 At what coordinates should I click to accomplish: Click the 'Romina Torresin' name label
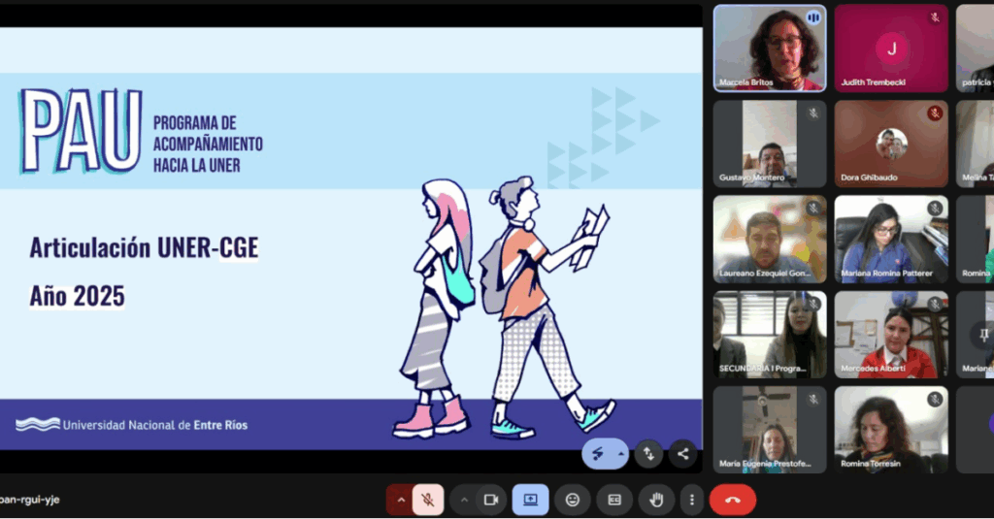tap(871, 464)
